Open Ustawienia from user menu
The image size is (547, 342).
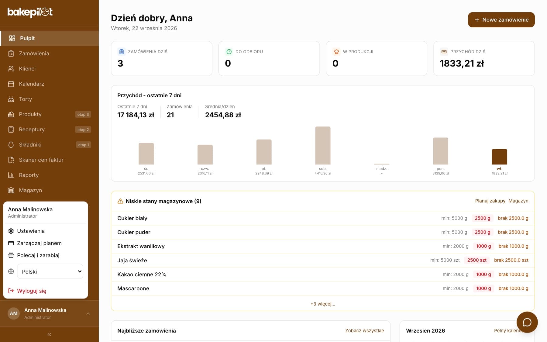pyautogui.click(x=46, y=231)
